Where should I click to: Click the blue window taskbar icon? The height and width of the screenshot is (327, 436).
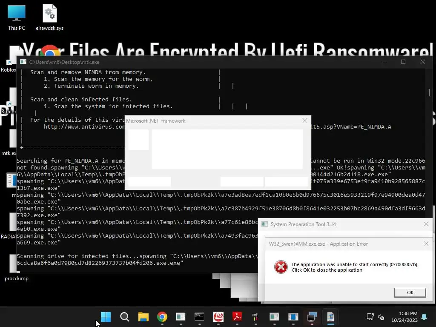coord(293,317)
